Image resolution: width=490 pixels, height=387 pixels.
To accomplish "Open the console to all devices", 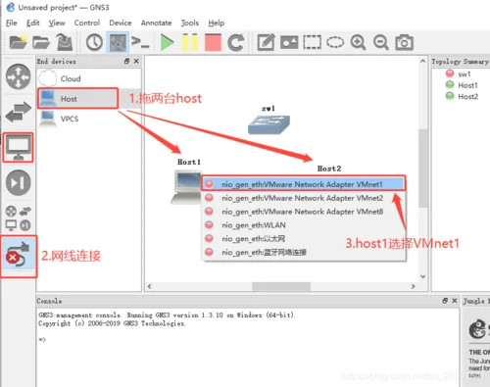I will (140, 42).
